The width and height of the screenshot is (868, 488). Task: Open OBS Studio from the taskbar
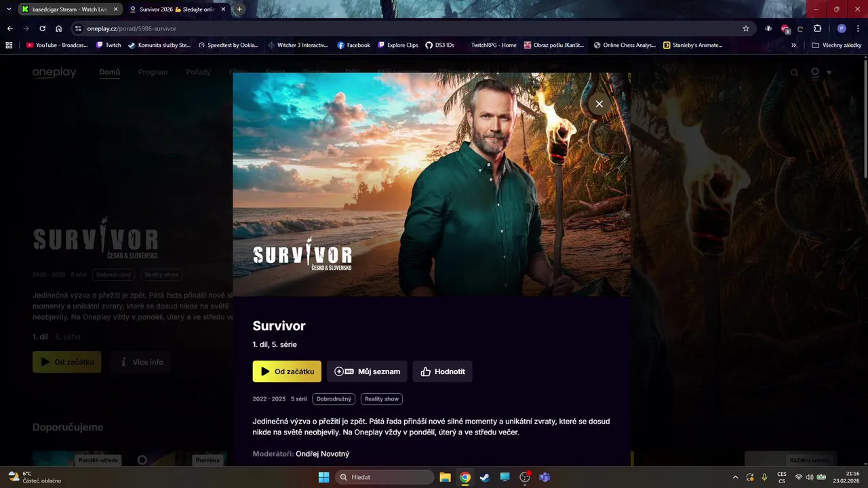point(524,477)
